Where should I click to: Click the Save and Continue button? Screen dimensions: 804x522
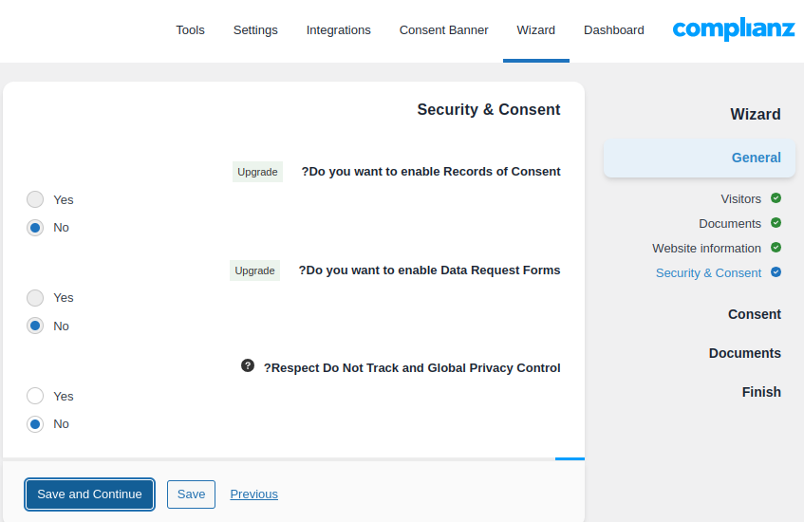point(89,494)
